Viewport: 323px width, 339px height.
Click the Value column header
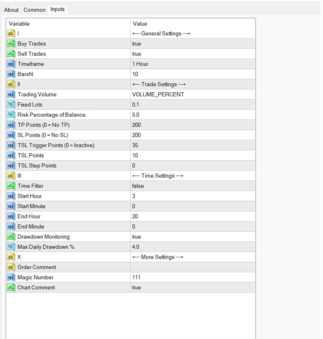click(x=140, y=24)
